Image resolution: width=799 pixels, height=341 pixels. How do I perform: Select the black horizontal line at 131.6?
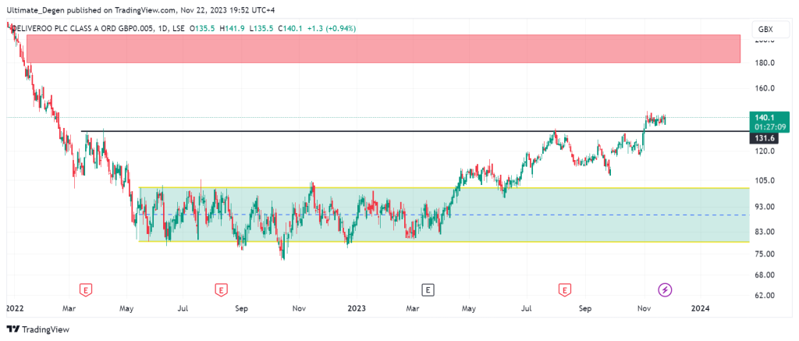(415, 132)
